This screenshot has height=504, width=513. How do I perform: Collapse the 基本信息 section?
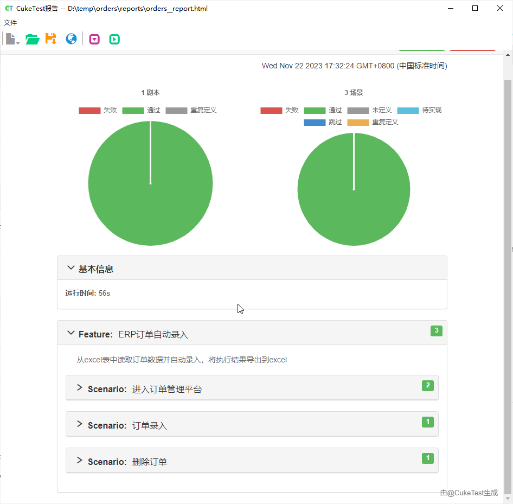click(70, 267)
